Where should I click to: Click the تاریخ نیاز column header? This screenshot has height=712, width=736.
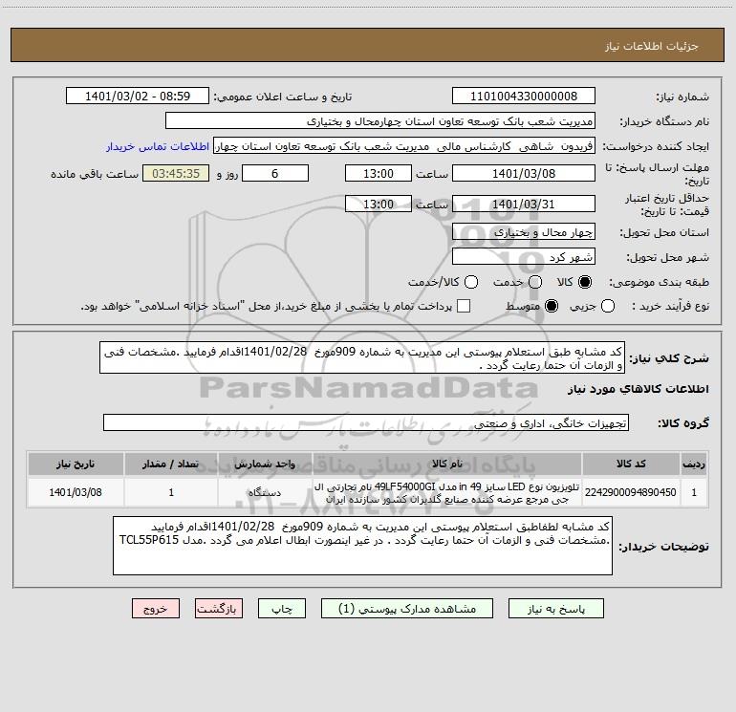coord(76,464)
